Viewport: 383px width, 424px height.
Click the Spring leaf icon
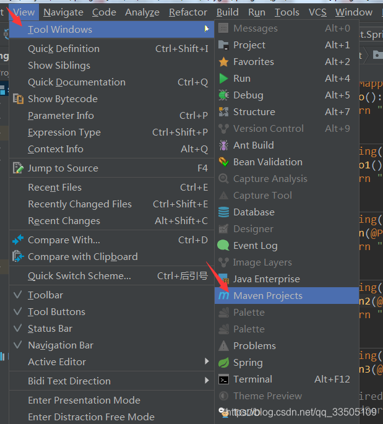click(223, 363)
